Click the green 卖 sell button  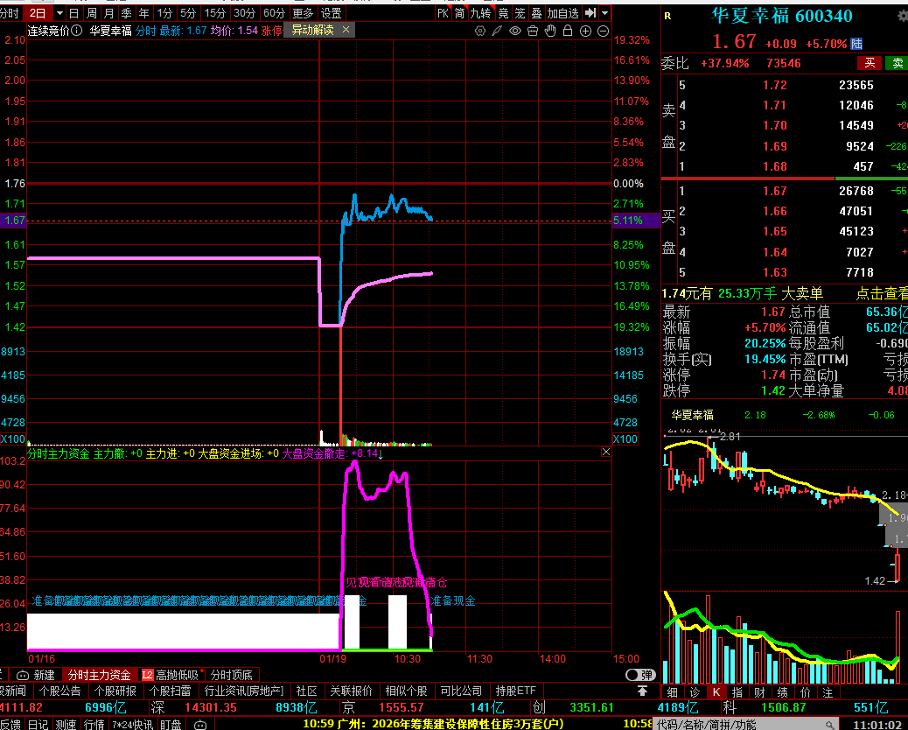(897, 62)
